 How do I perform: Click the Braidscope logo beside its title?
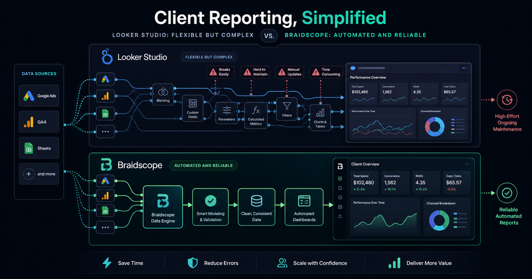[x=107, y=165]
